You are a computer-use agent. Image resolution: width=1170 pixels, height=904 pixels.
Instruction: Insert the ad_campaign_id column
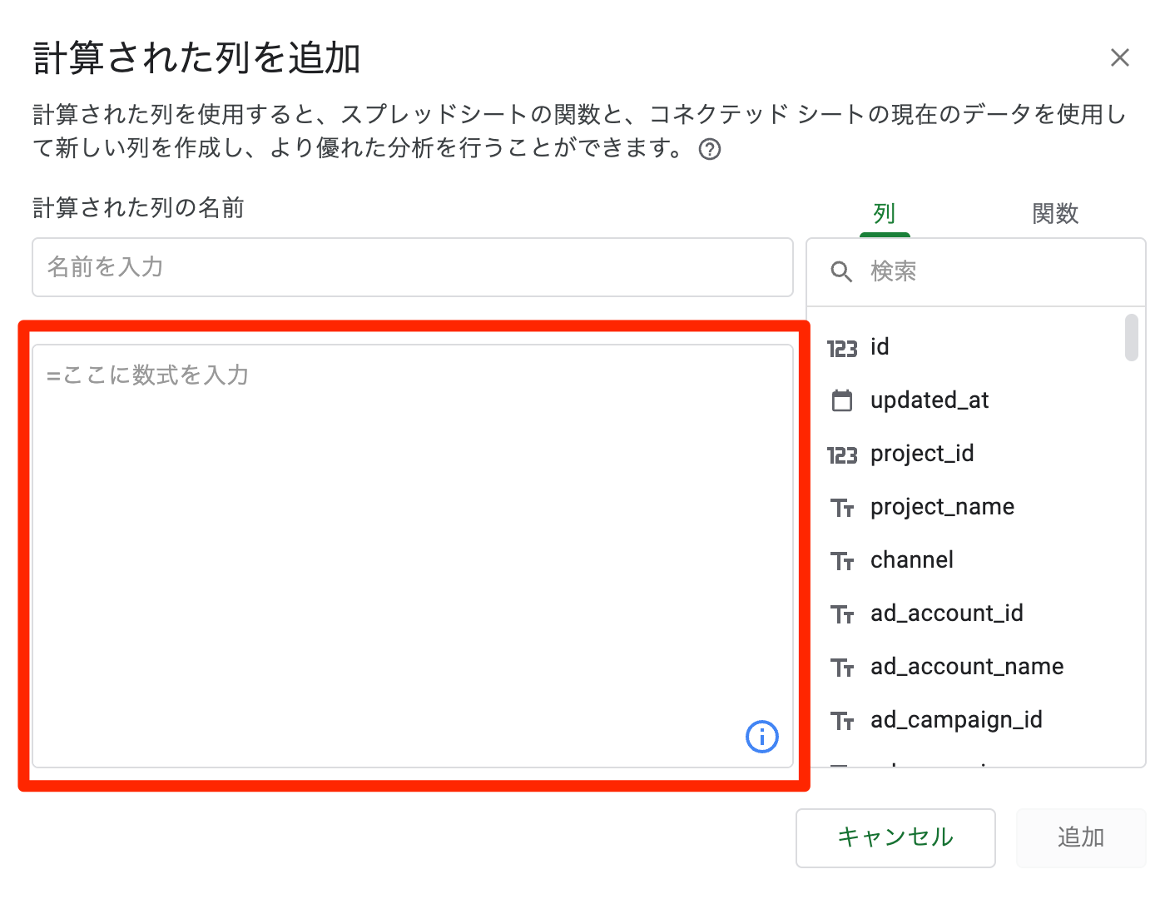(955, 720)
